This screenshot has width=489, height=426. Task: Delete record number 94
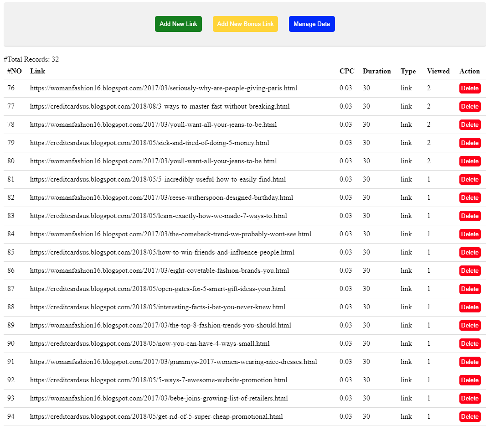click(x=469, y=417)
